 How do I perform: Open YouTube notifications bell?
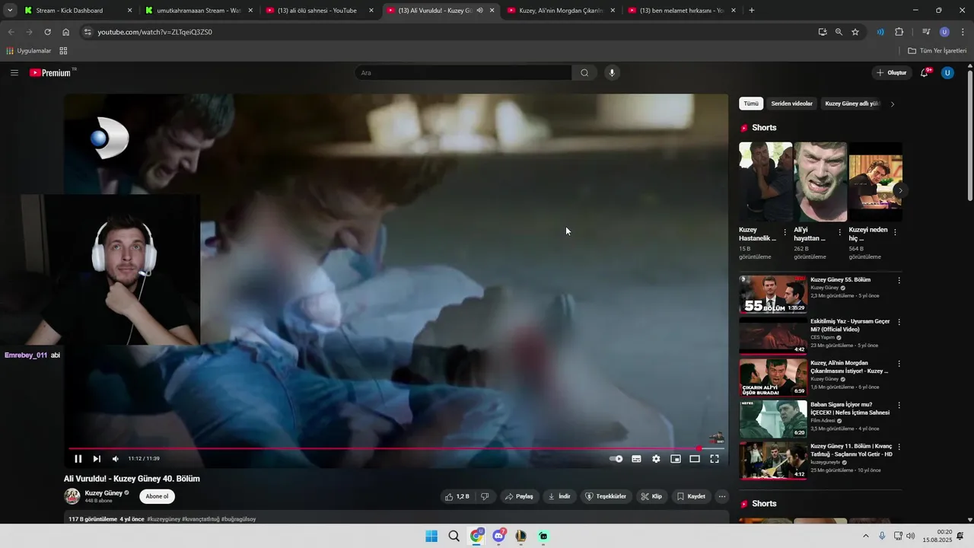(925, 73)
